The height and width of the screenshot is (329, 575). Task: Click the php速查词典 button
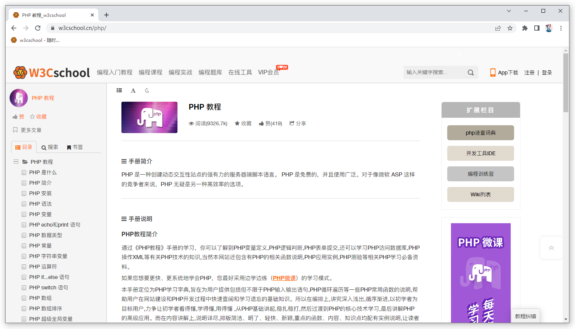pyautogui.click(x=480, y=133)
